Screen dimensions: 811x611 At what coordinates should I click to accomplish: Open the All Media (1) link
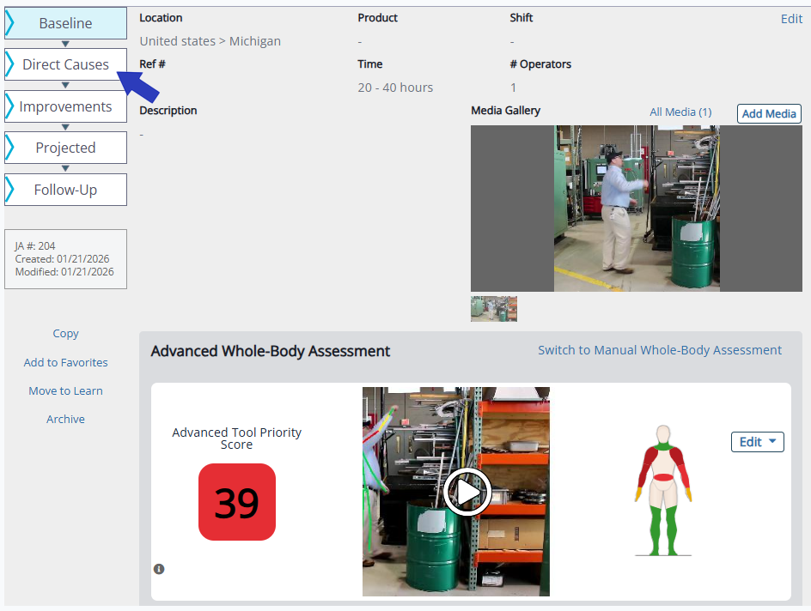(x=680, y=112)
